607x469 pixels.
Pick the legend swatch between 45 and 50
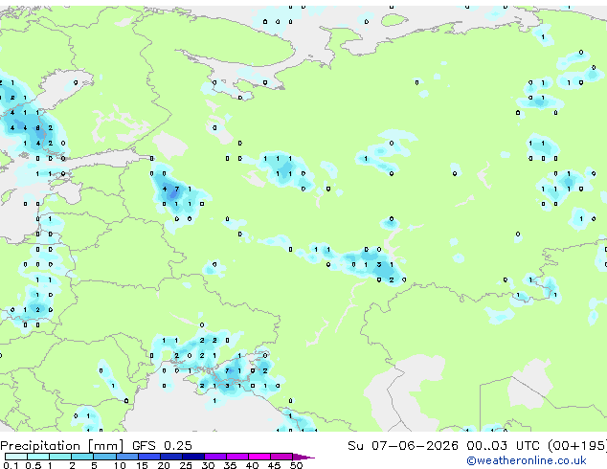point(281,457)
